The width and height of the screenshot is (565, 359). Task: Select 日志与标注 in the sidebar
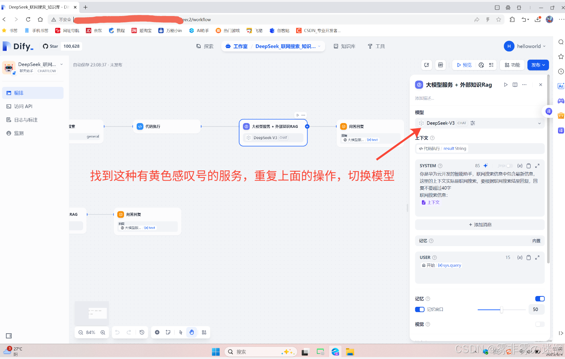pos(33,120)
